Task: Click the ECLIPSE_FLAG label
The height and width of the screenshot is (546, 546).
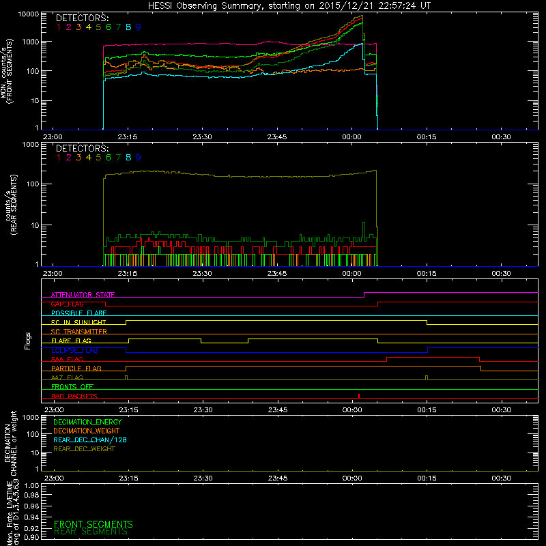Action: click(x=74, y=350)
